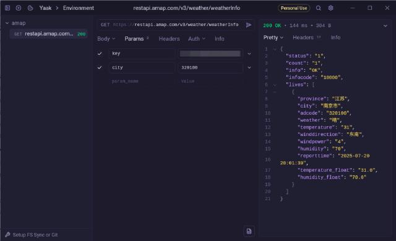The image size is (396, 241).
Task: Click the "temperature_float": "31.0" line
Action: pos(337,170)
